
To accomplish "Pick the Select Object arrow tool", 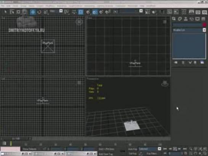I will 5,12.
